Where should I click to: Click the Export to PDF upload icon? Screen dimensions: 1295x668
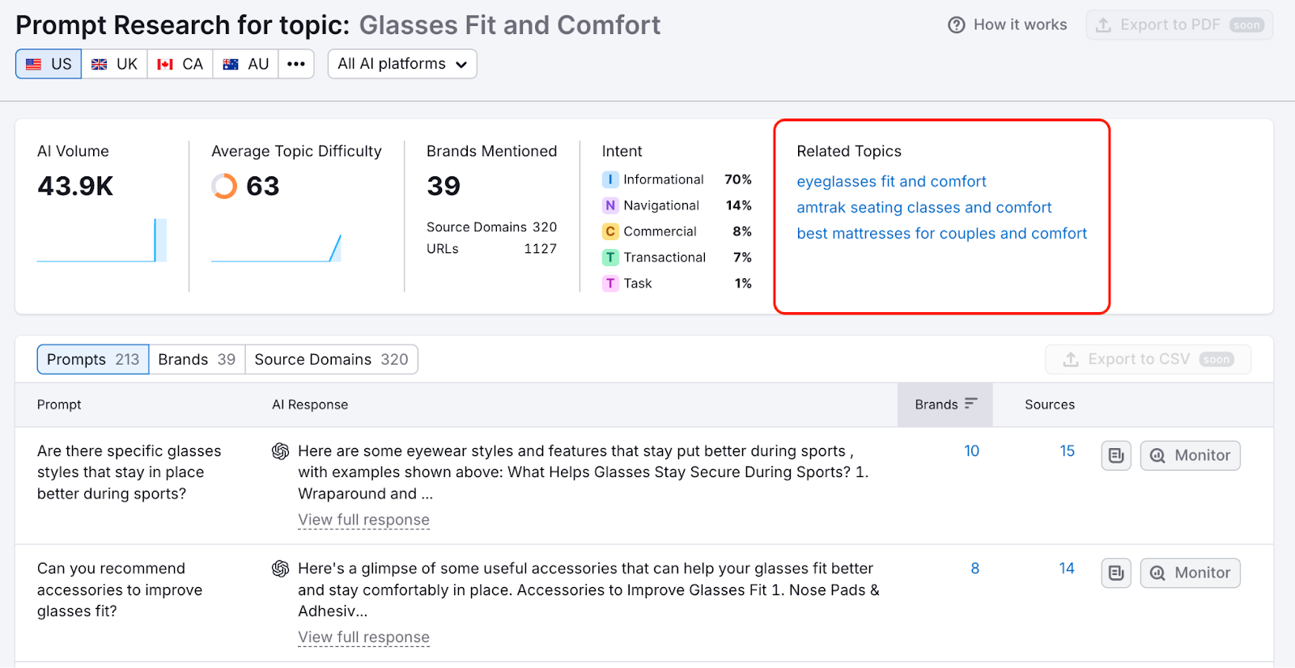[x=1103, y=25]
